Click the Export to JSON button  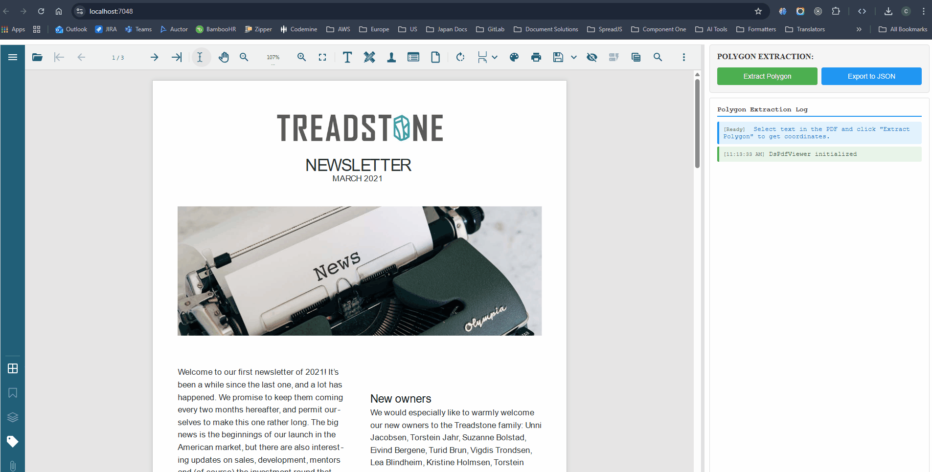[x=871, y=76]
